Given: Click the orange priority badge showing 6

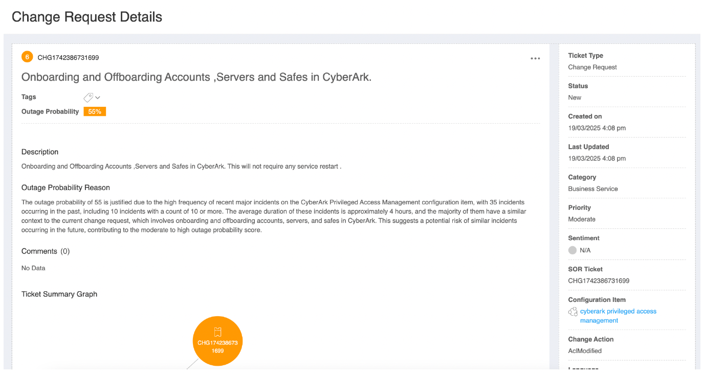Looking at the screenshot, I should [x=27, y=57].
